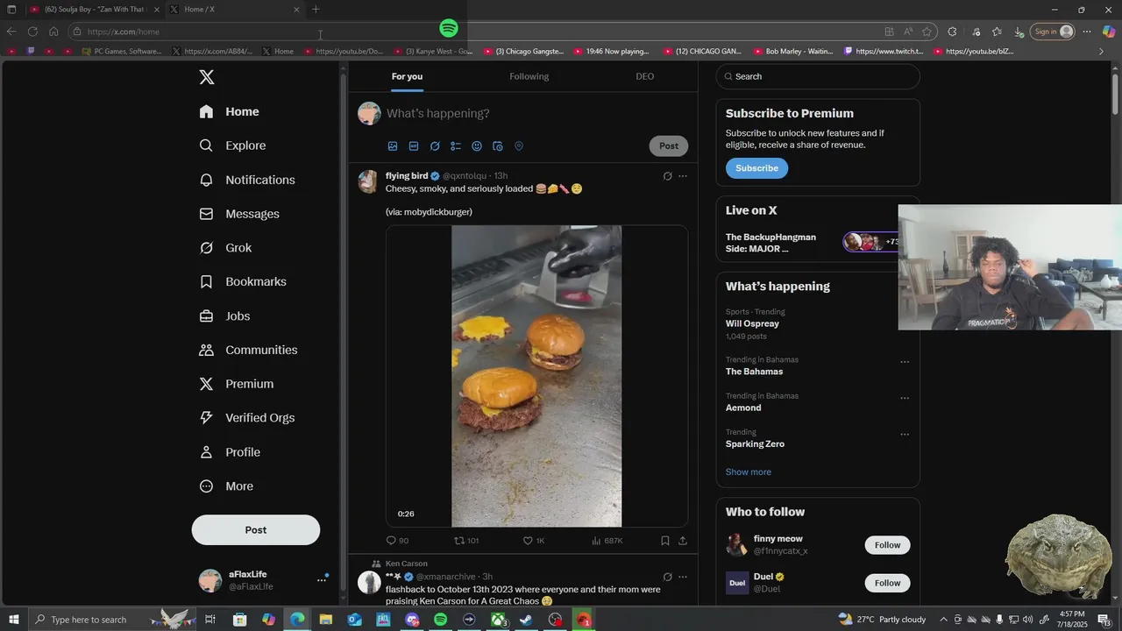1122x631 pixels.
Task: Like flying bird's burger post
Action: pyautogui.click(x=534, y=541)
